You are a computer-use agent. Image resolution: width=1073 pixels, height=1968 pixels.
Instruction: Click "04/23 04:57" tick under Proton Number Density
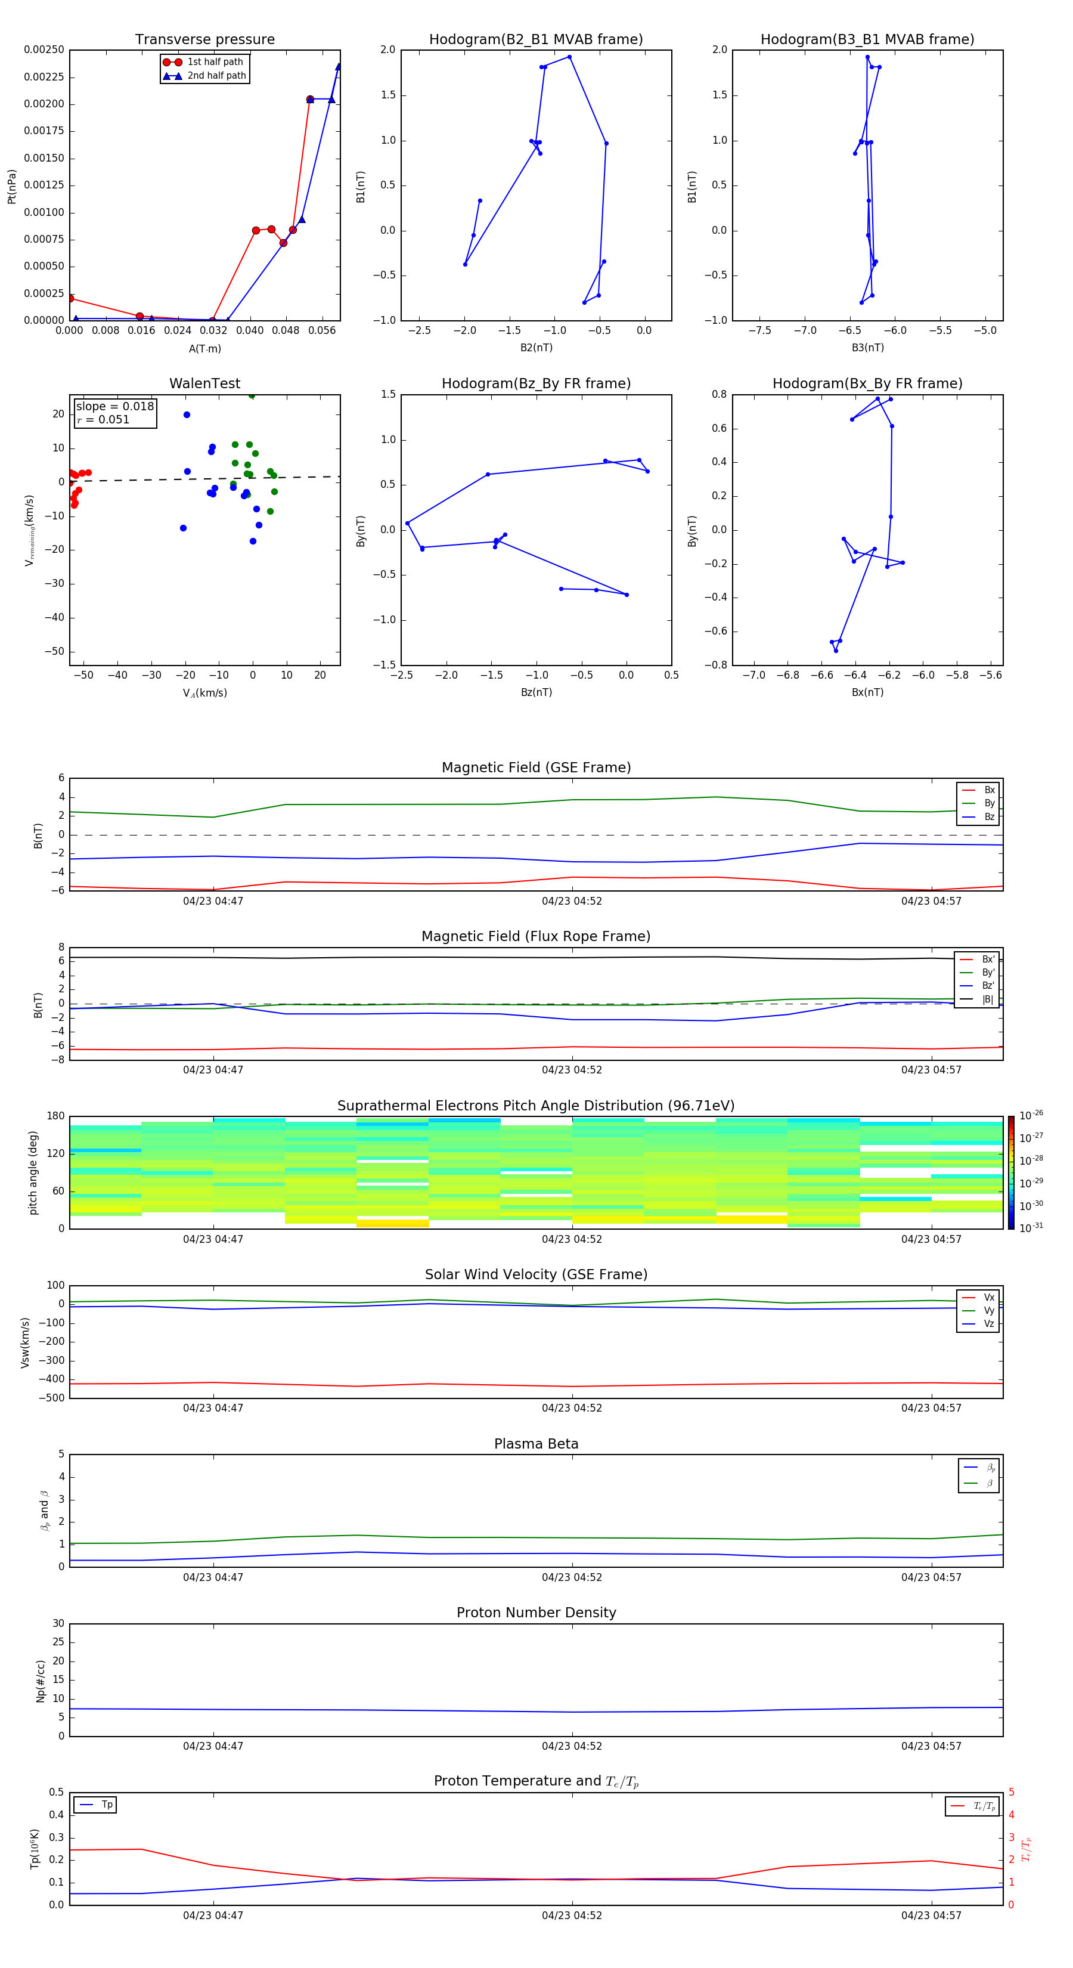click(x=931, y=1746)
